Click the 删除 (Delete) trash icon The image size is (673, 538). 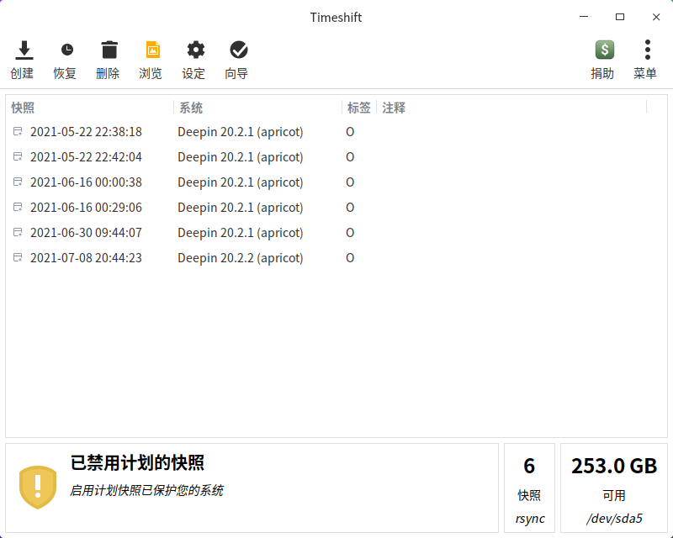click(109, 50)
